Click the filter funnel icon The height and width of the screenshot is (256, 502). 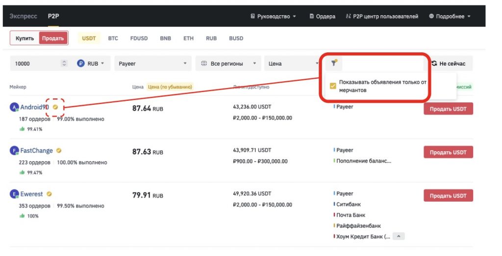coord(334,63)
